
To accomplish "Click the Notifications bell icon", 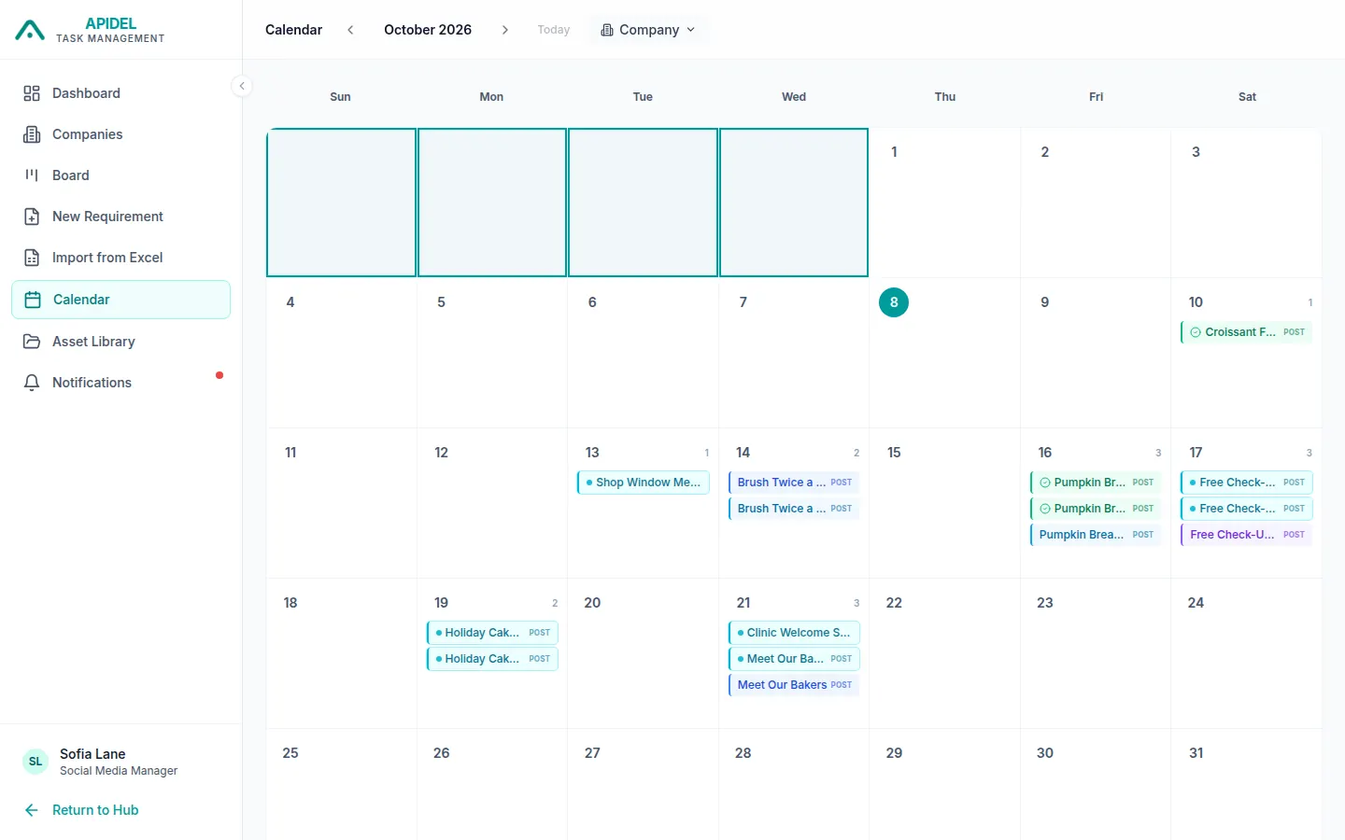I will click(32, 383).
